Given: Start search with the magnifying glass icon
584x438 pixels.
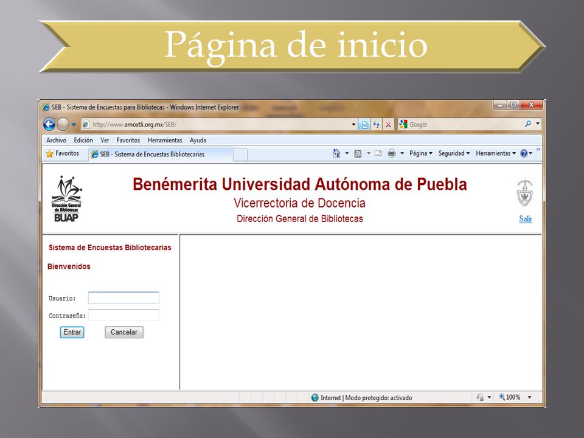Looking at the screenshot, I should 528,123.
